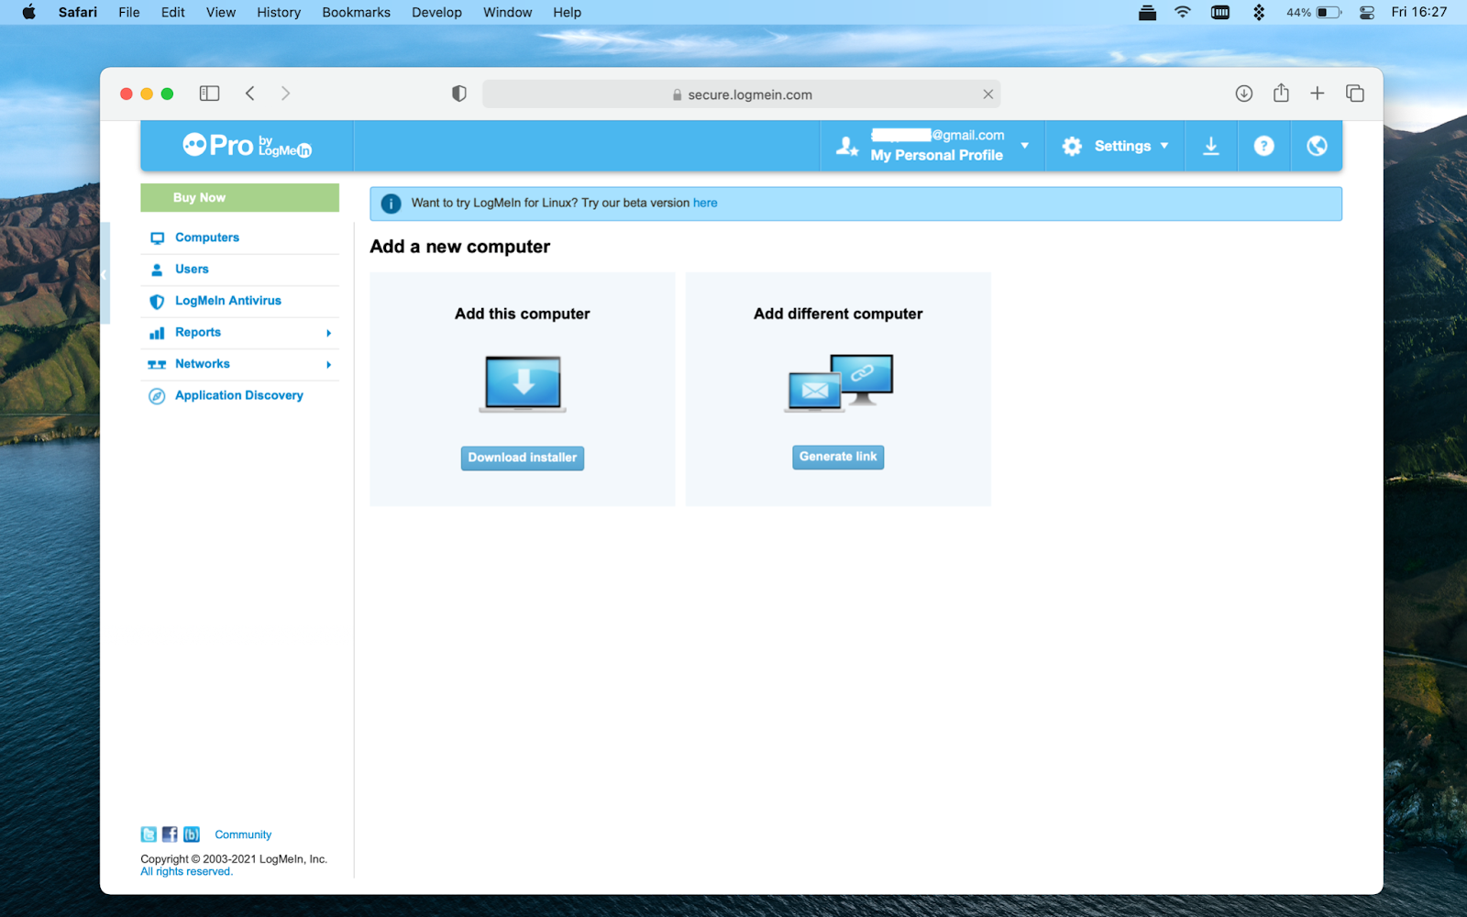The image size is (1467, 917).
Task: Open the Edit menu
Action: pyautogui.click(x=173, y=12)
